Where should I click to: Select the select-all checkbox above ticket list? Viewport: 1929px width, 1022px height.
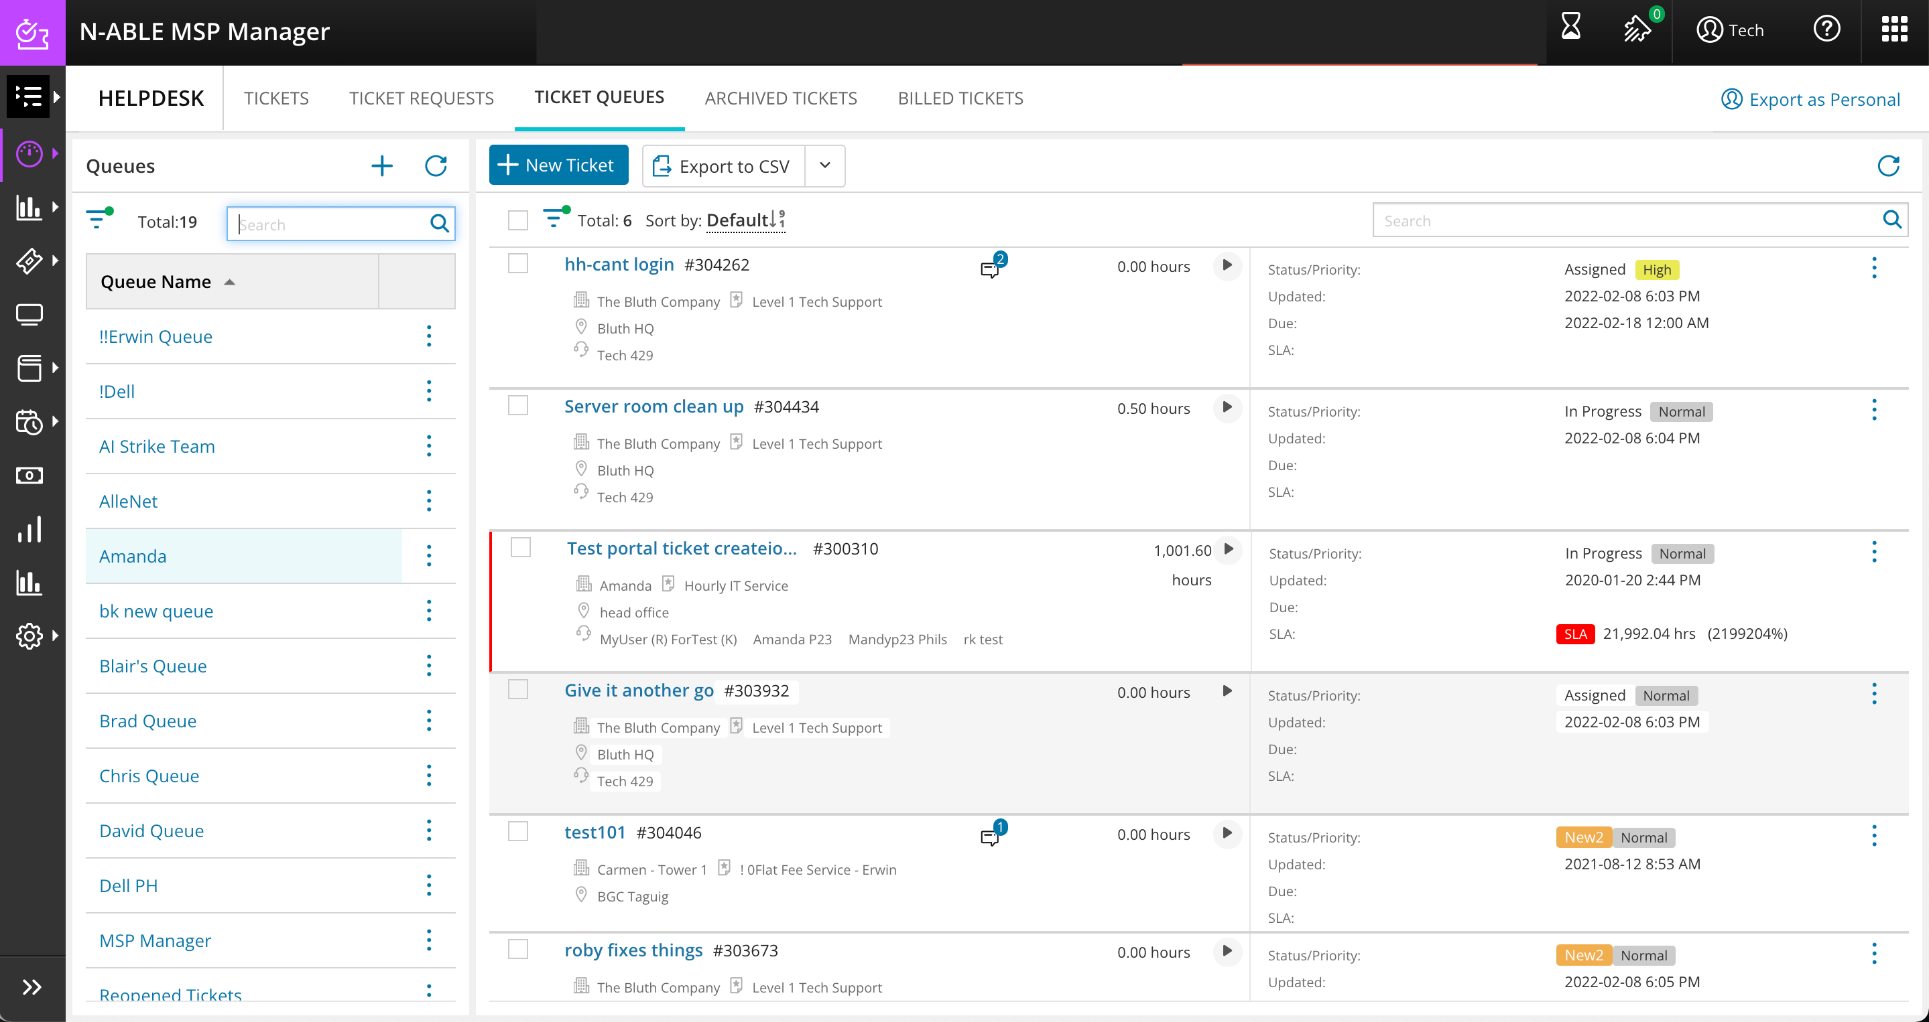(x=519, y=220)
